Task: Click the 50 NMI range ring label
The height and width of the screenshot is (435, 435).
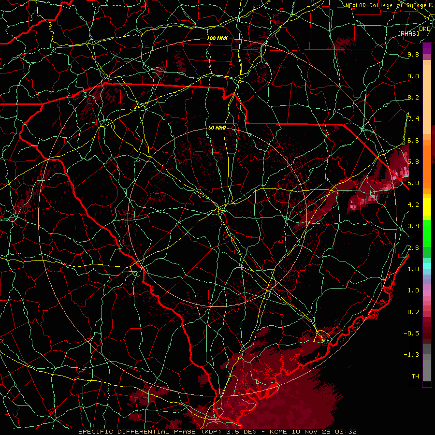Action: [x=217, y=128]
